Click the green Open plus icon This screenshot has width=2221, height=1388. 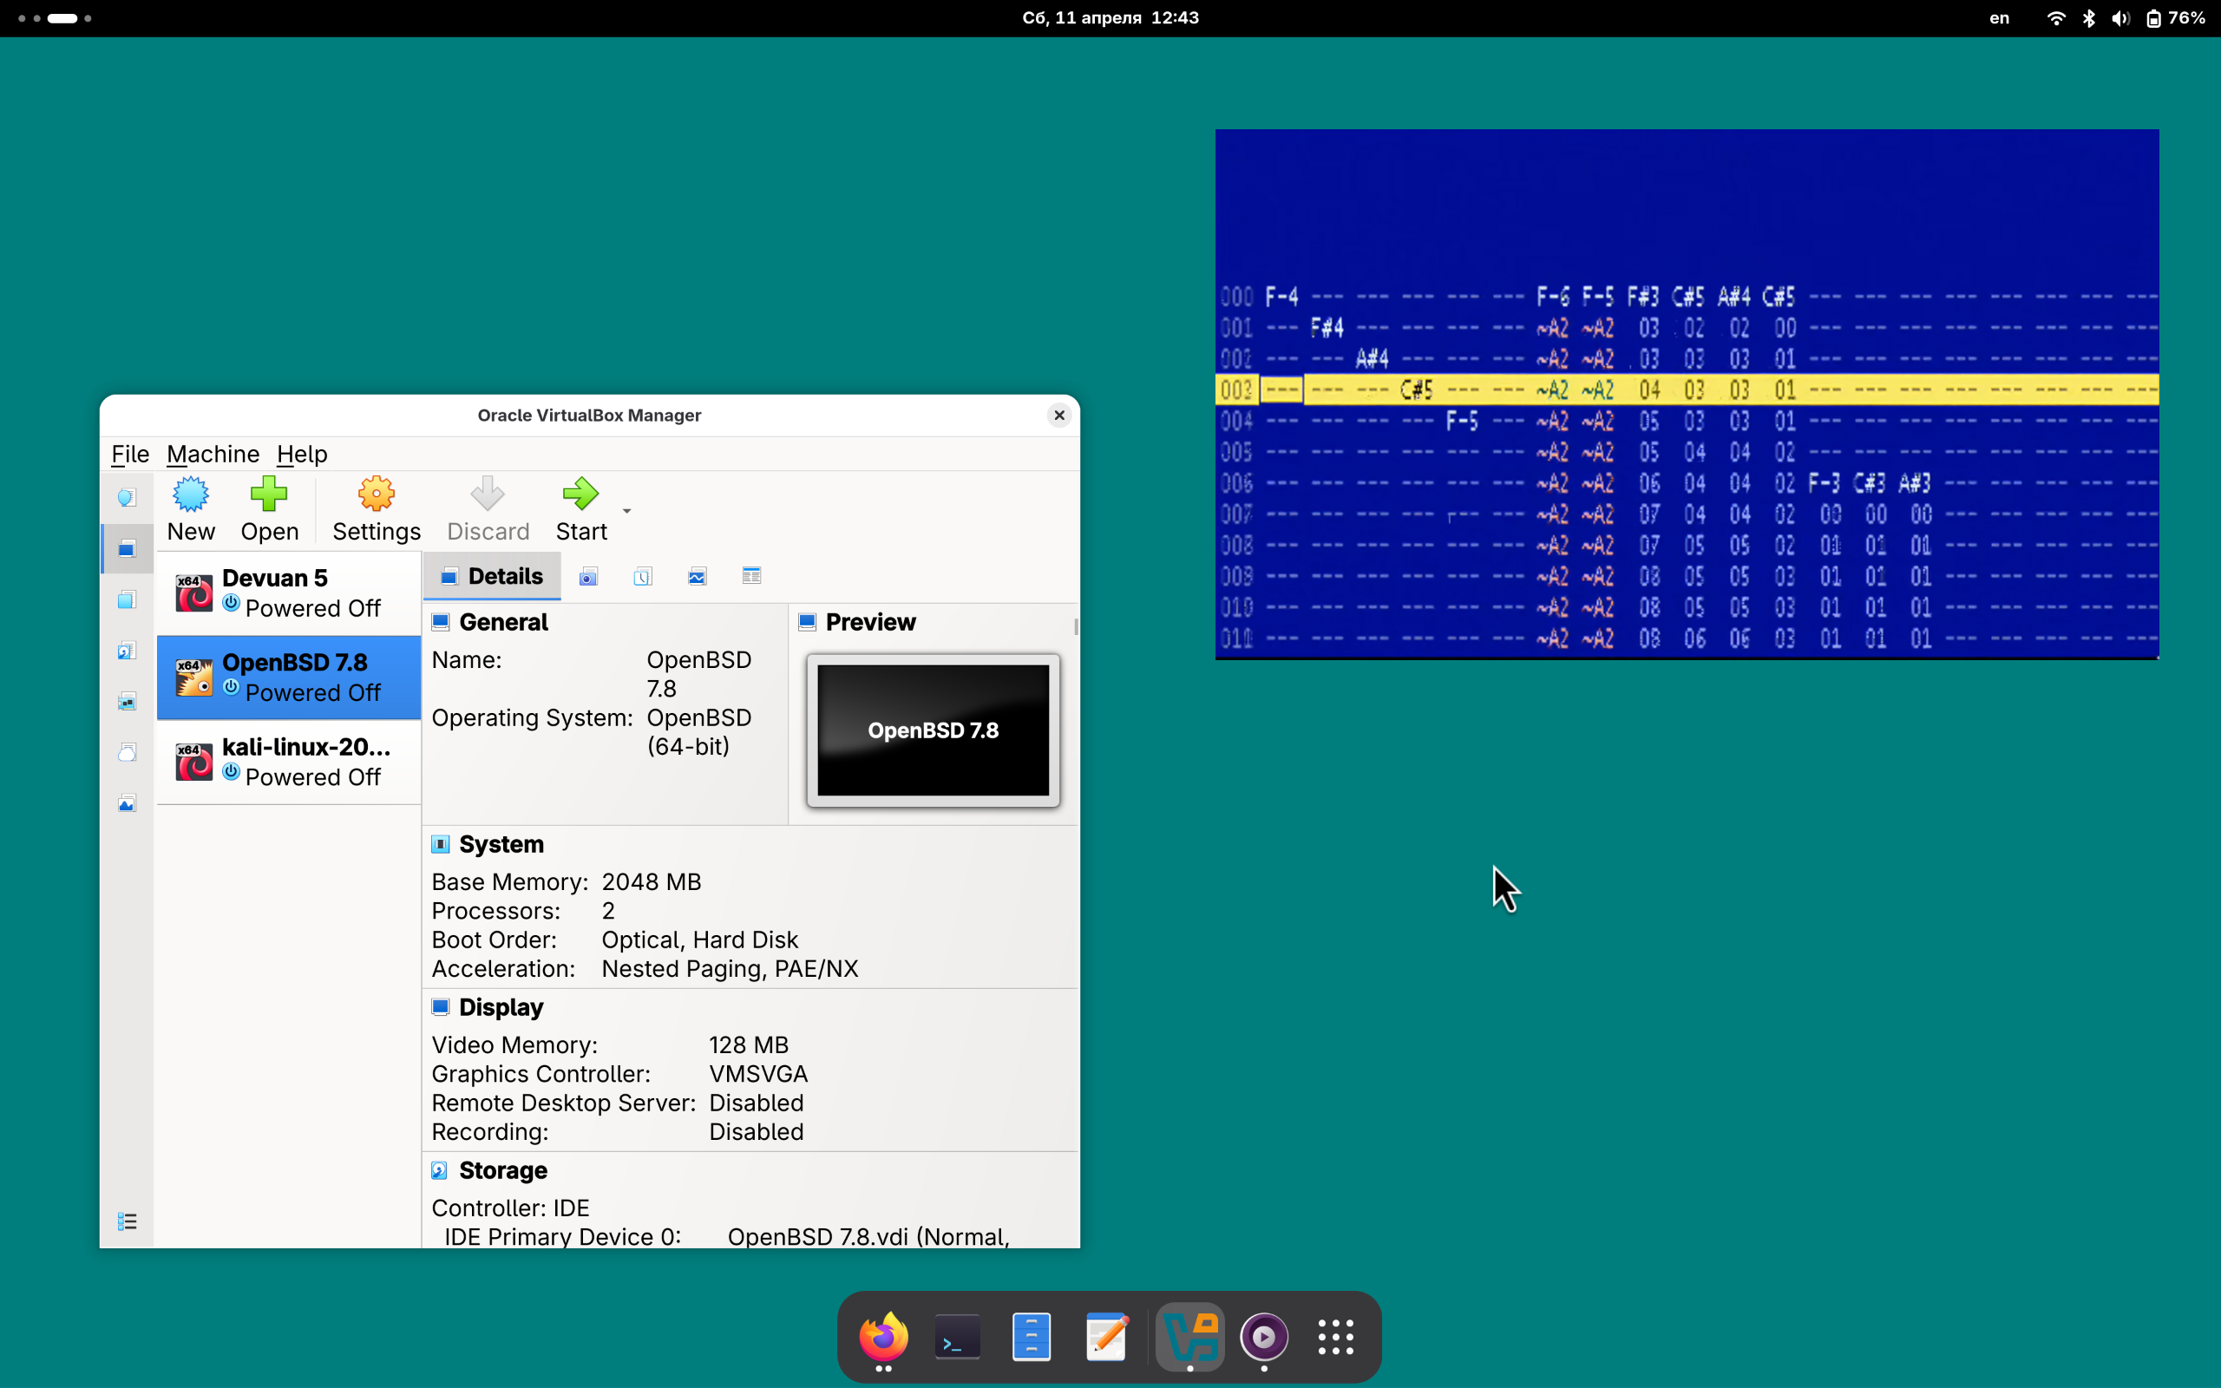(x=269, y=494)
